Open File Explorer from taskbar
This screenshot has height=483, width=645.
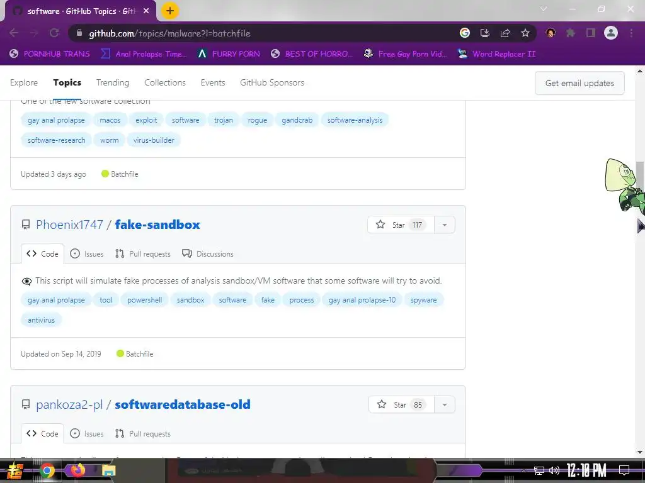click(108, 470)
